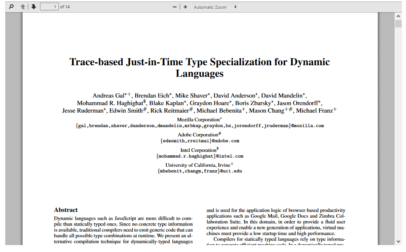This screenshot has width=406, height=252.
Task: Open the find in document search tool
Action: [11, 7]
